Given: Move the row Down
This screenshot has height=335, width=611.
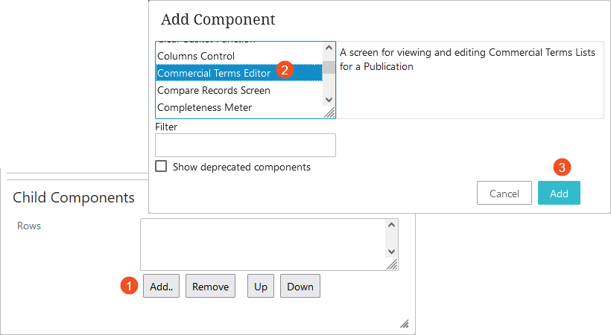Looking at the screenshot, I should [x=300, y=287].
